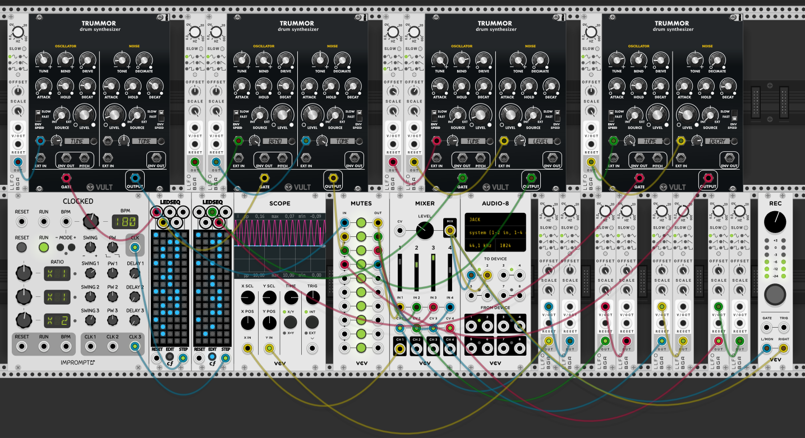Toggle the second mute button on Mutes
The height and width of the screenshot is (438, 805).
[x=361, y=237]
